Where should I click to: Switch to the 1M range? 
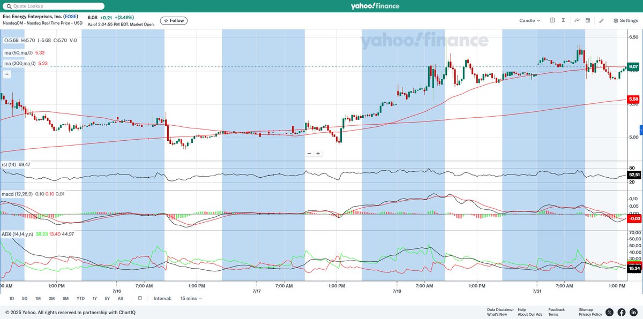pos(38,298)
